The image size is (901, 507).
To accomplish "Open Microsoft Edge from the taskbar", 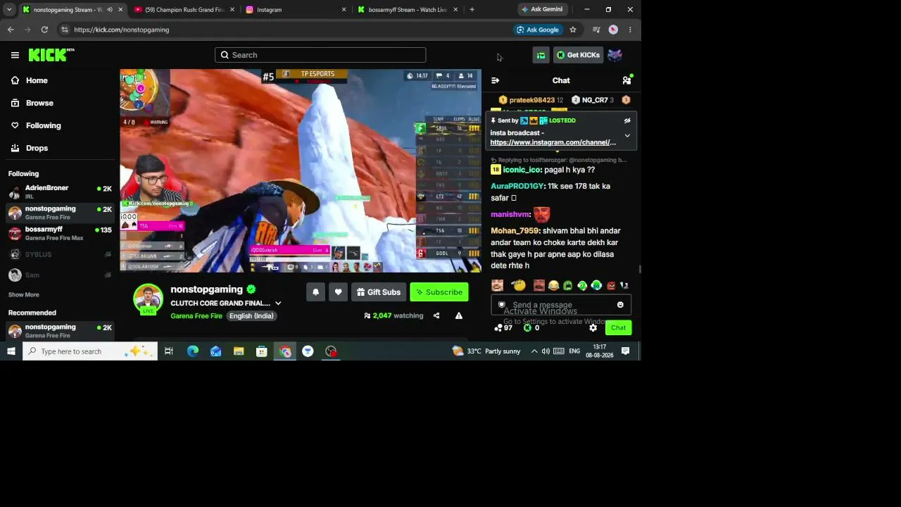I will coord(192,351).
